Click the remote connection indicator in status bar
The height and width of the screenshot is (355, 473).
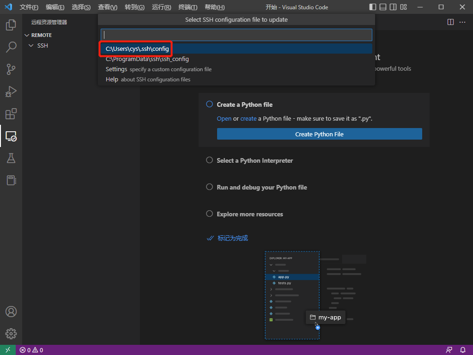(7, 349)
